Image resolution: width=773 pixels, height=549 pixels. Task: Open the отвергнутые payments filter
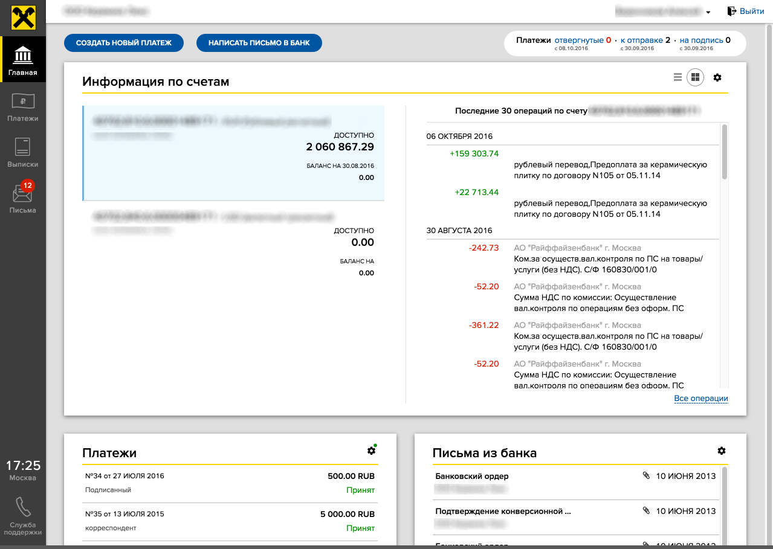[578, 40]
